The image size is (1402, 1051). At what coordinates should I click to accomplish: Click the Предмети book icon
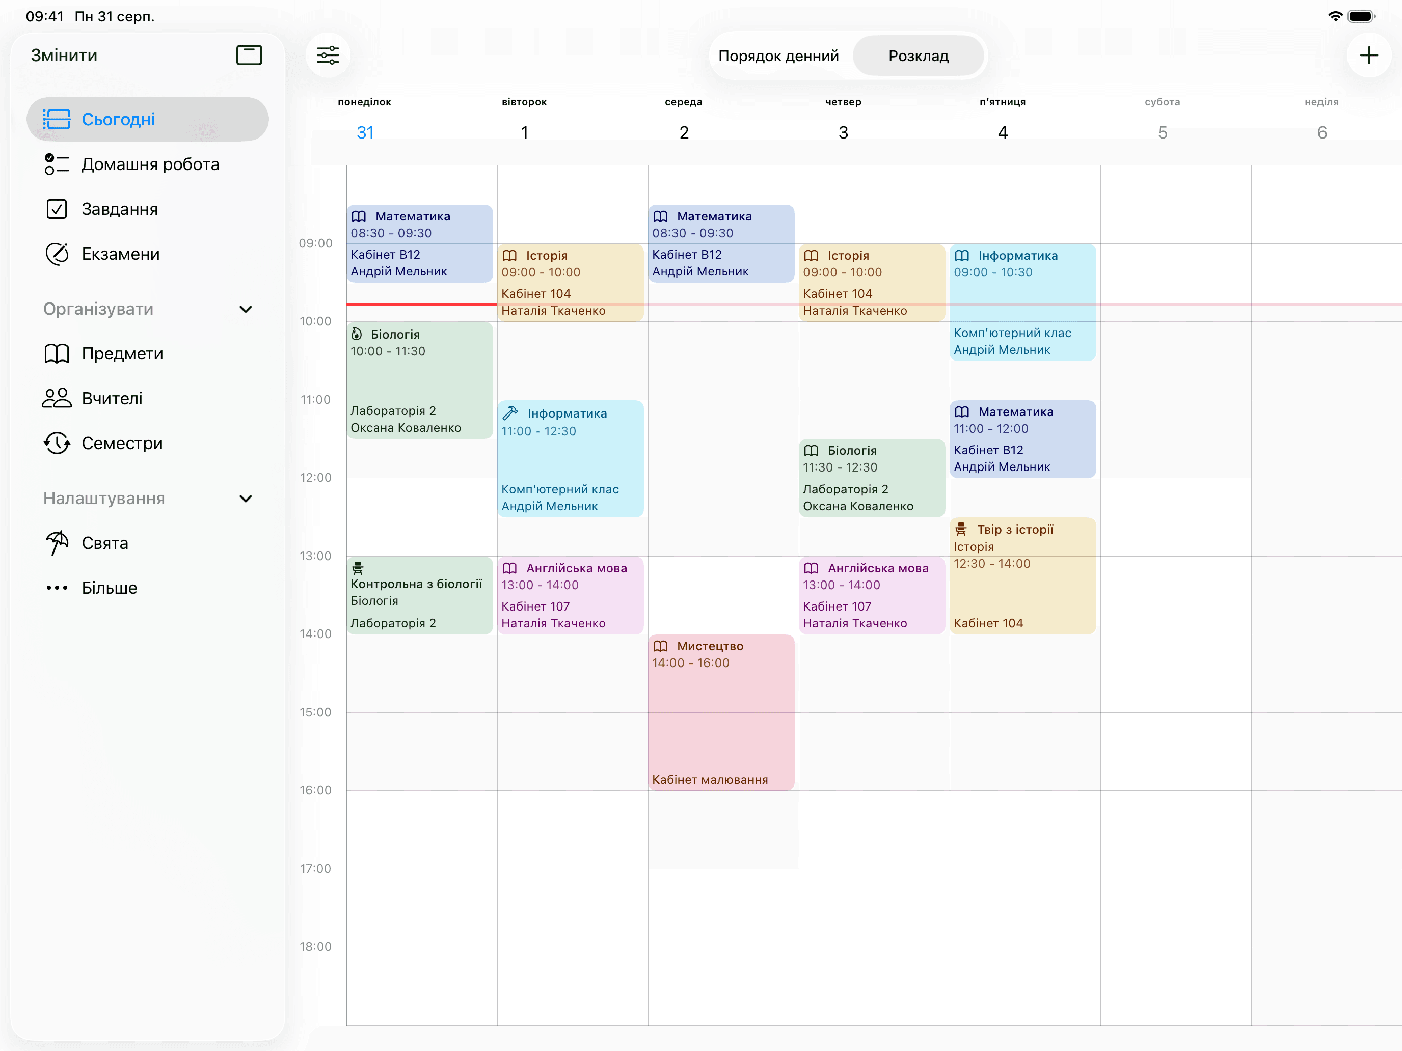coord(57,353)
